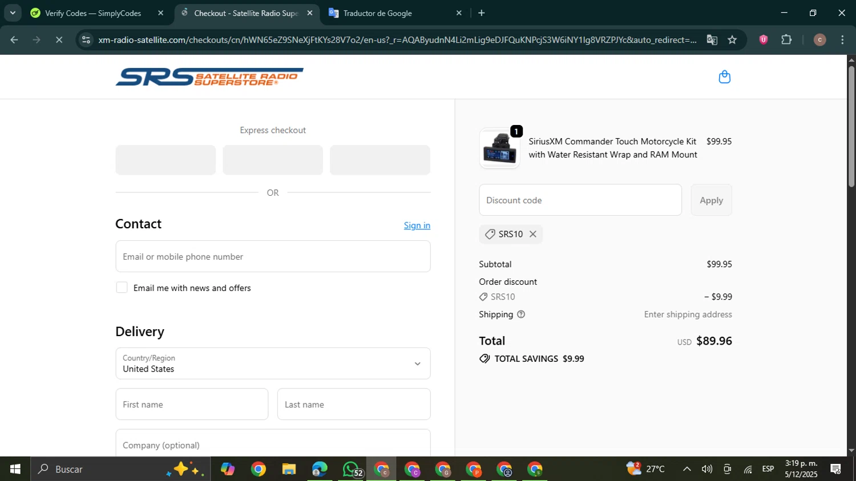Click the Enter shipping address text
The width and height of the screenshot is (856, 481).
pos(688,314)
